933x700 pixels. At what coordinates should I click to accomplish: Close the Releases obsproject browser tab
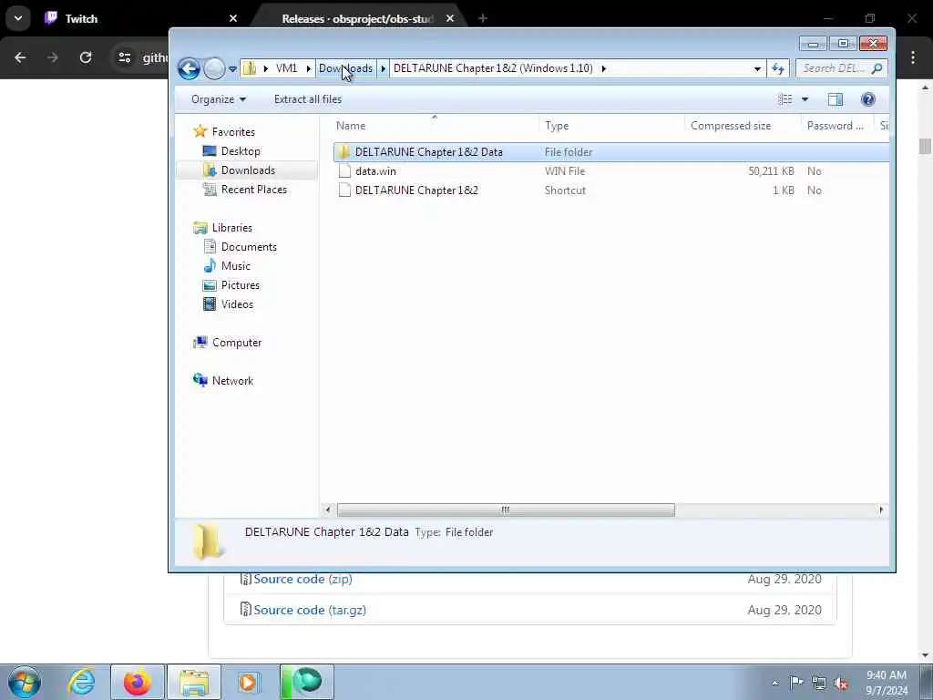tap(450, 18)
